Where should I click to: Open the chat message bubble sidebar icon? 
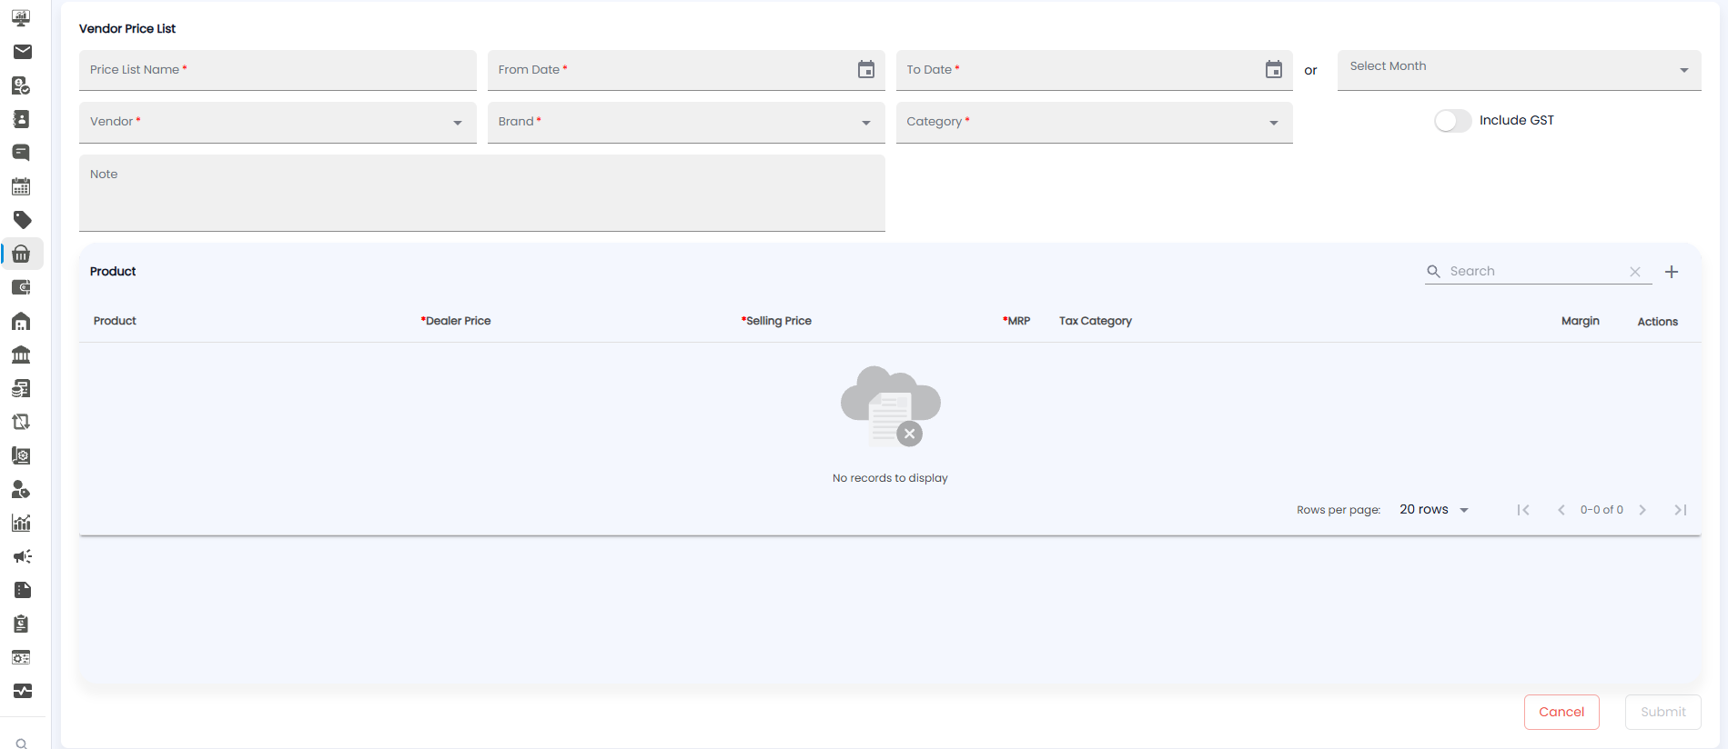pyautogui.click(x=21, y=153)
